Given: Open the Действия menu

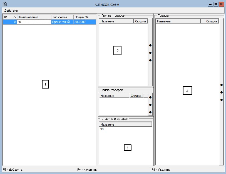Looking at the screenshot, I should (x=11, y=11).
